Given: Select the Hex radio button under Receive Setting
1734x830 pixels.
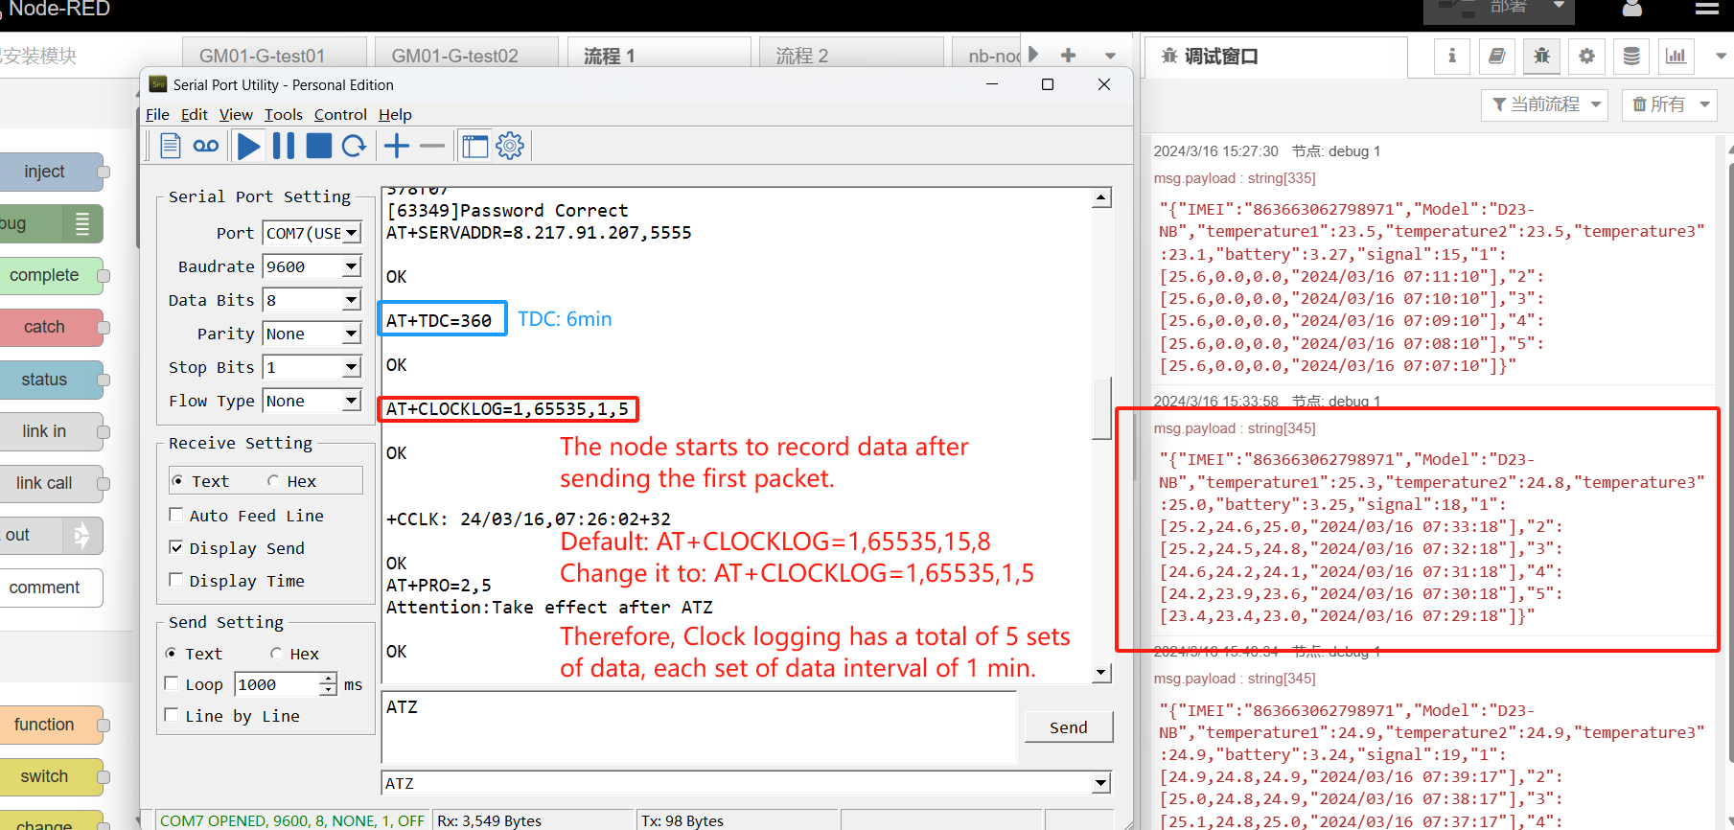Looking at the screenshot, I should [273, 480].
